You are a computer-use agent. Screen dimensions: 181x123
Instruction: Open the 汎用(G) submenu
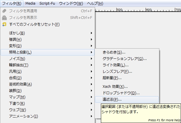click(47, 72)
